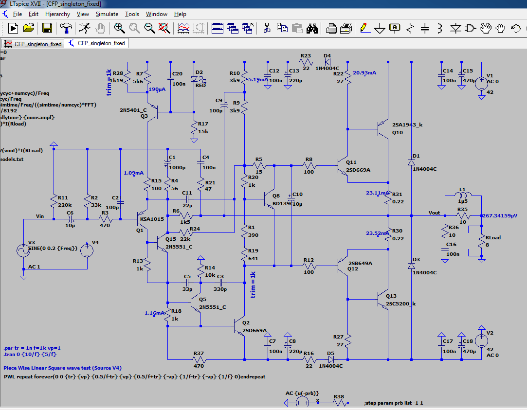The image size is (527, 410).
Task: Switch to the CFP_singleton_fixed waveform tab
Action: pyautogui.click(x=33, y=44)
